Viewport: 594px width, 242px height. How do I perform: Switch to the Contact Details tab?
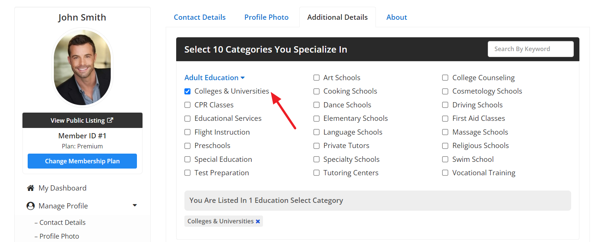pos(200,17)
